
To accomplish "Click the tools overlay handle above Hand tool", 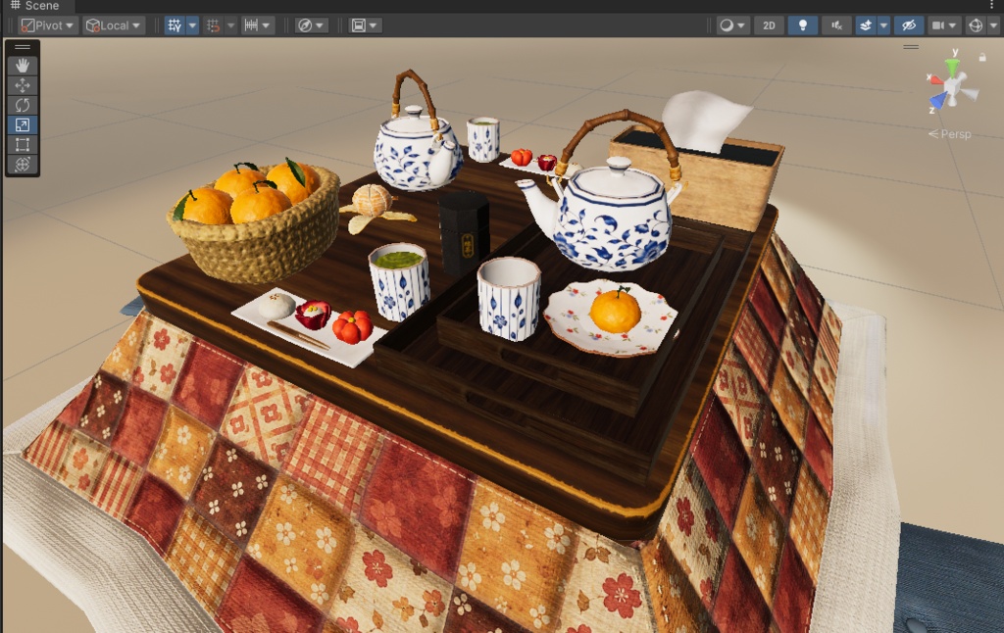I will pos(23,47).
